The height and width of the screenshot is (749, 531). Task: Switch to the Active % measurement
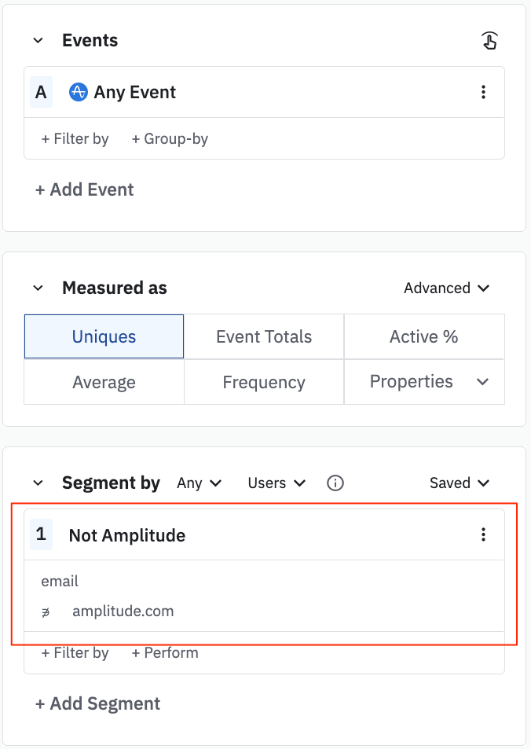[x=423, y=336]
